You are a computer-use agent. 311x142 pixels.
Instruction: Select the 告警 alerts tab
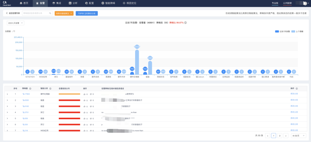click(x=40, y=3)
